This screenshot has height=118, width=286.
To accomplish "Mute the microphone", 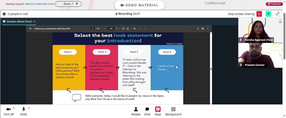I will click(23, 111).
